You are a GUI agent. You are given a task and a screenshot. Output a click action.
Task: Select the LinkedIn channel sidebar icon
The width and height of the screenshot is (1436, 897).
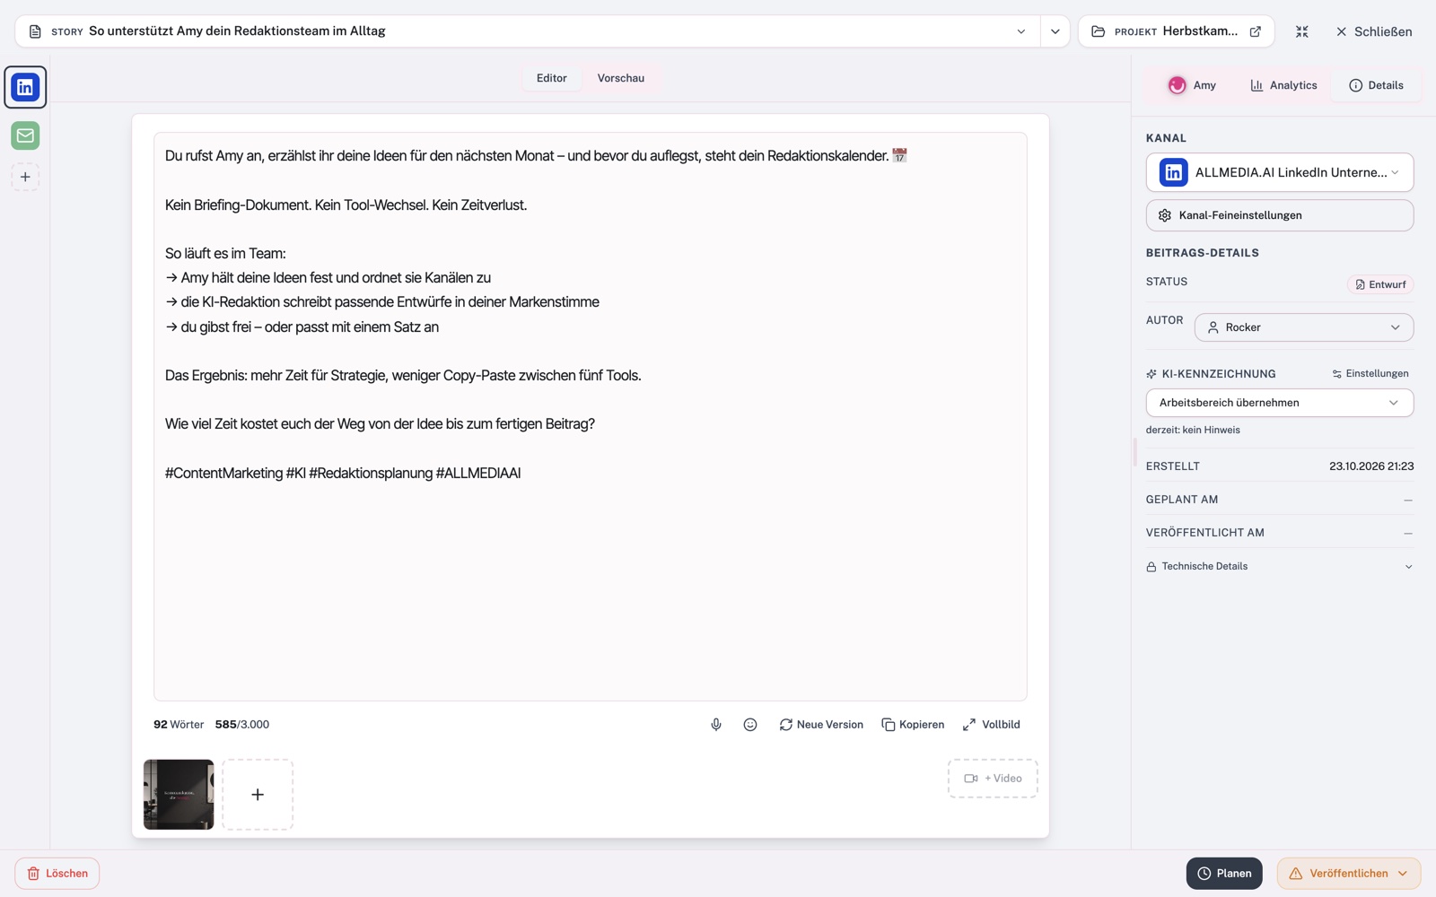click(x=25, y=87)
